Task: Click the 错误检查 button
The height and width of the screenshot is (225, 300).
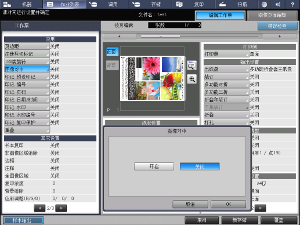Action: click(277, 26)
